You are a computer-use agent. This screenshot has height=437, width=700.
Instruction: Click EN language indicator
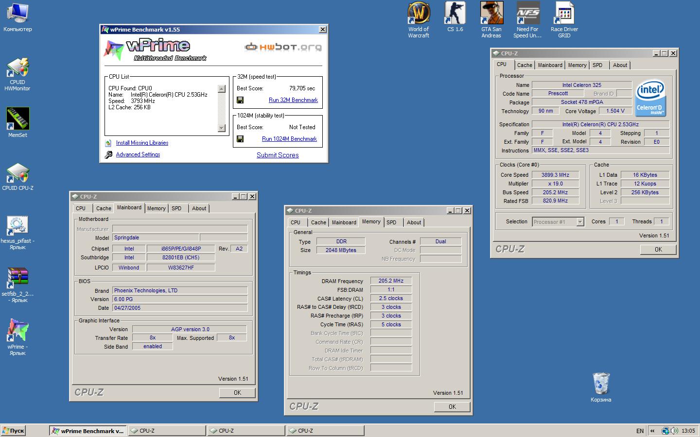point(640,431)
